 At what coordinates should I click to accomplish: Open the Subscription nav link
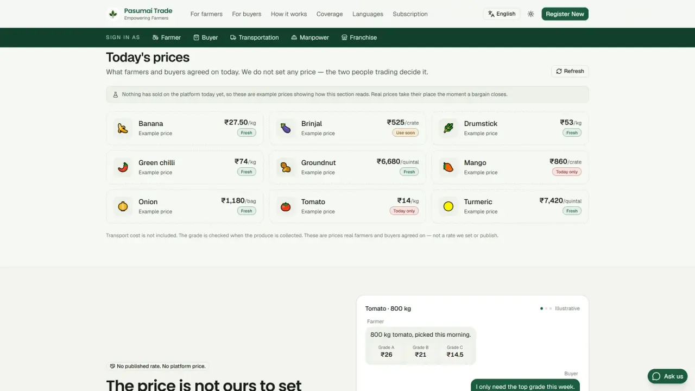410,14
